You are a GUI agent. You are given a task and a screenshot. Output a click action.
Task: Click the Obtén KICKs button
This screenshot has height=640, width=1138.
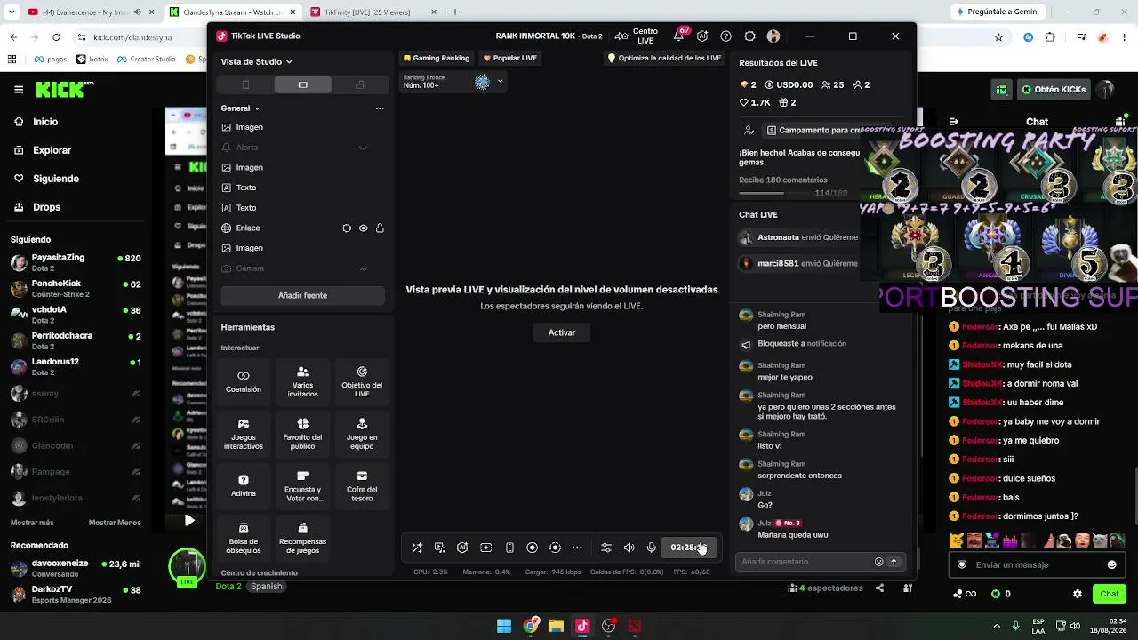point(1054,90)
